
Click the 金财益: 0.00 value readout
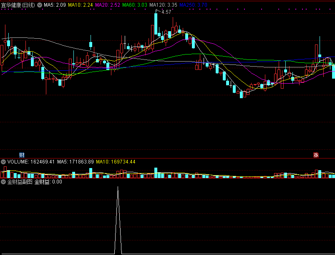point(48,182)
